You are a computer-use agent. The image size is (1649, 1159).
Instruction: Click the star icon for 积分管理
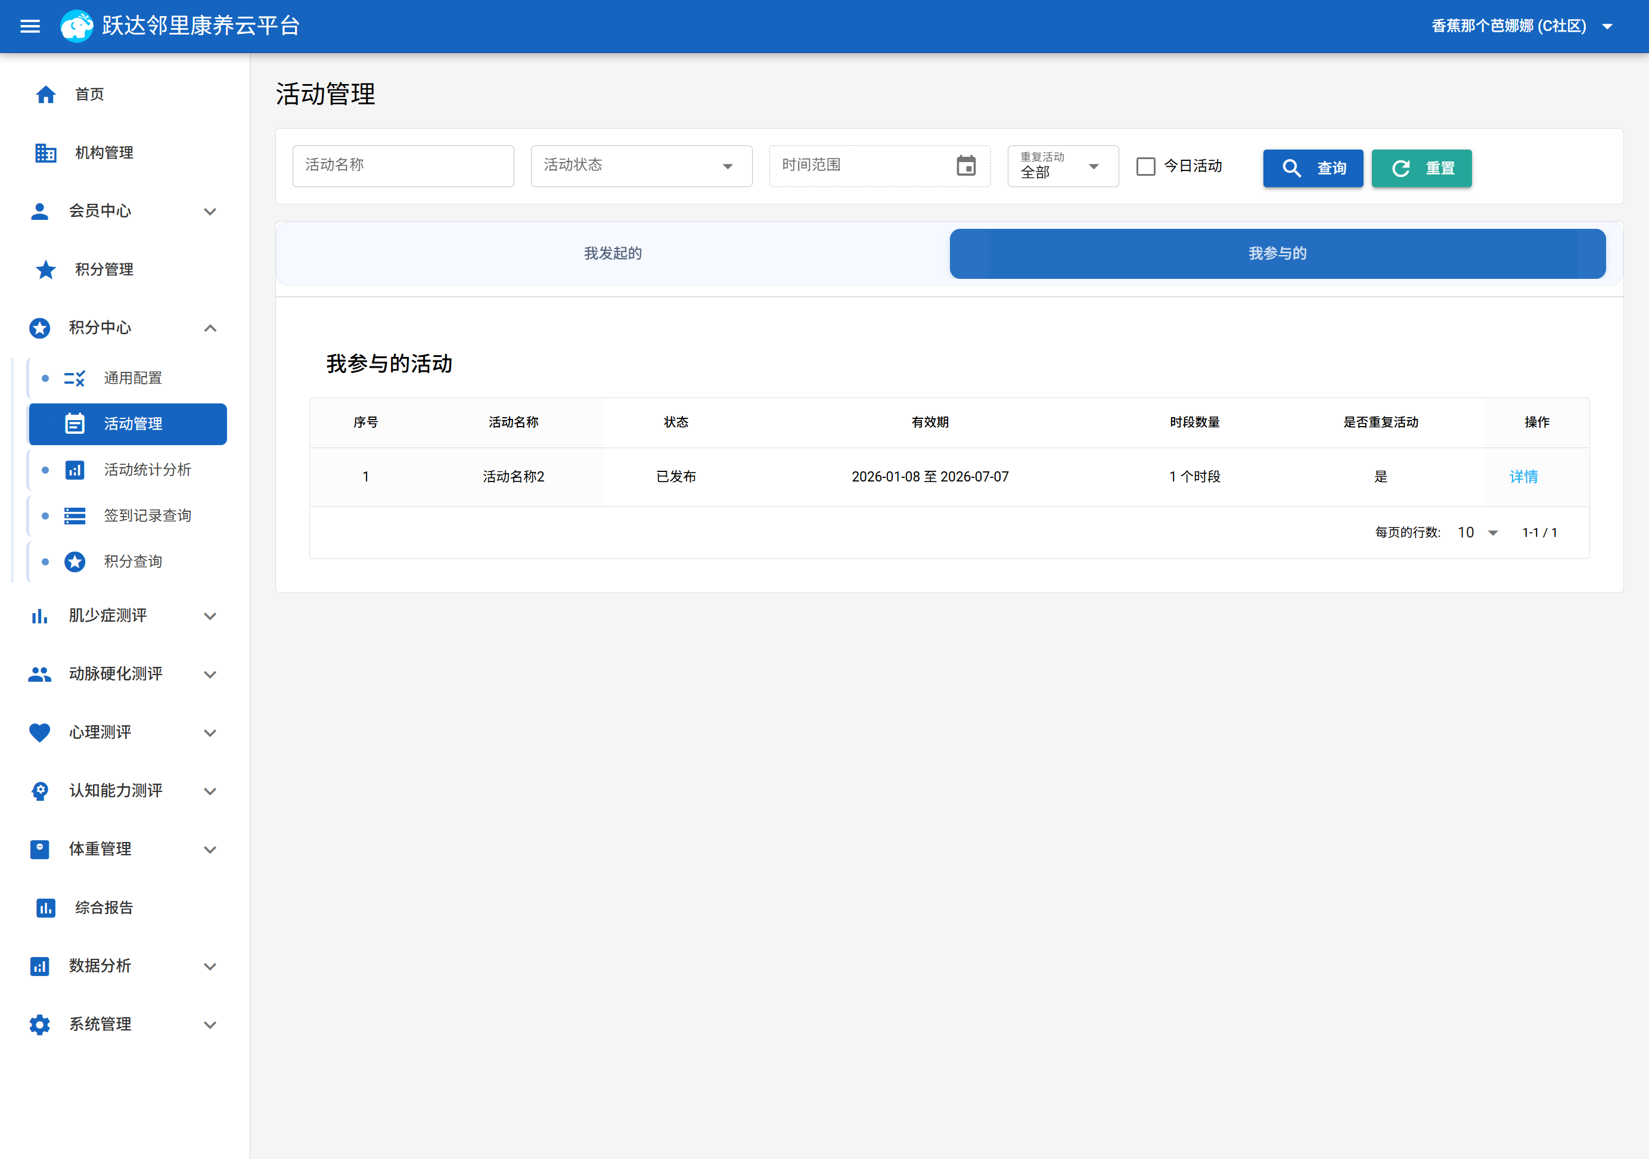click(x=46, y=269)
